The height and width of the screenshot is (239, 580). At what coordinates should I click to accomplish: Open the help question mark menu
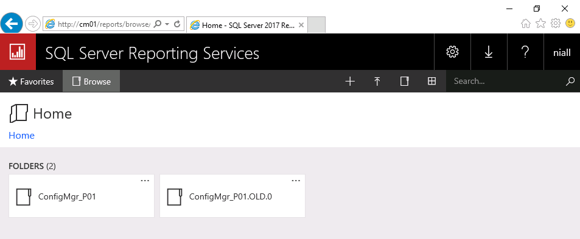click(525, 52)
